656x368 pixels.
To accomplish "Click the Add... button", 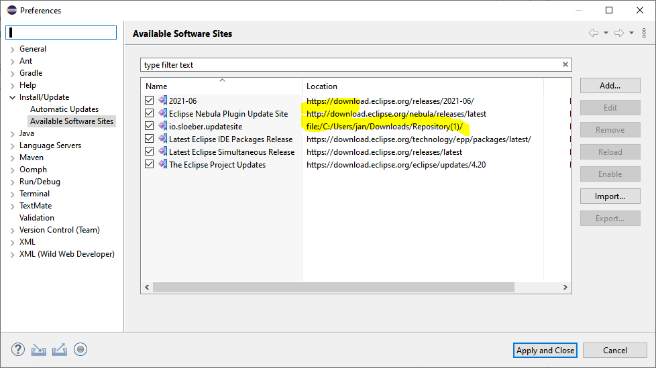I will tap(610, 86).
